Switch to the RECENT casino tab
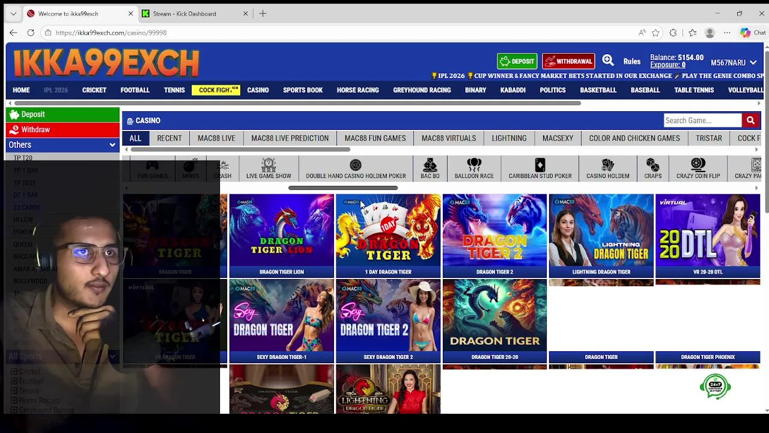 click(x=169, y=138)
